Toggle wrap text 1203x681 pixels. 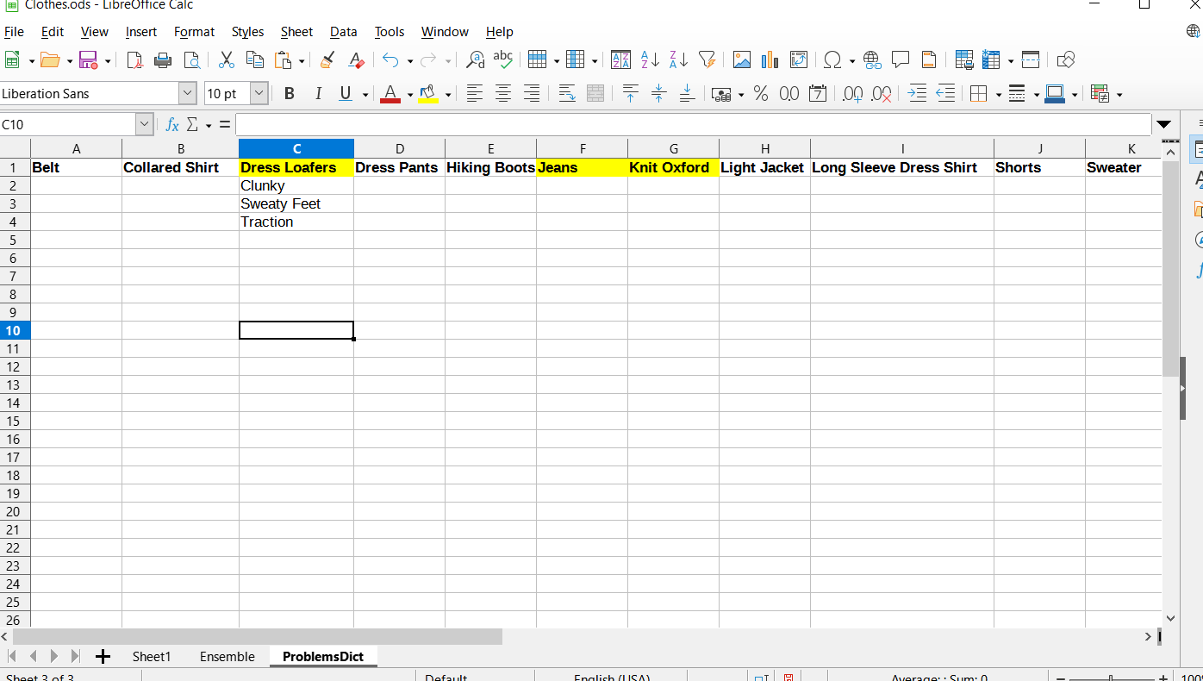point(566,93)
